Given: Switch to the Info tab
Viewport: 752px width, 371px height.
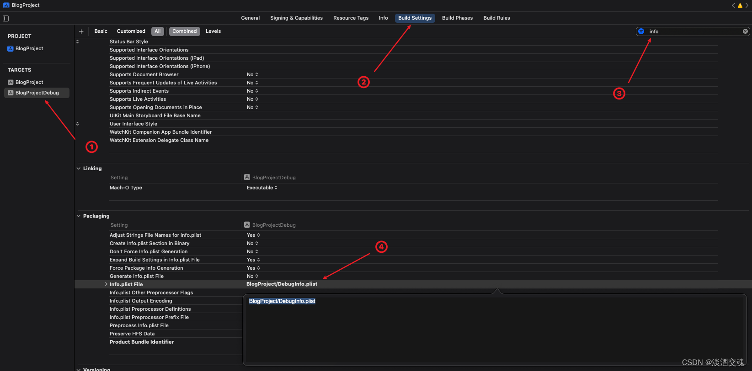Looking at the screenshot, I should (383, 18).
